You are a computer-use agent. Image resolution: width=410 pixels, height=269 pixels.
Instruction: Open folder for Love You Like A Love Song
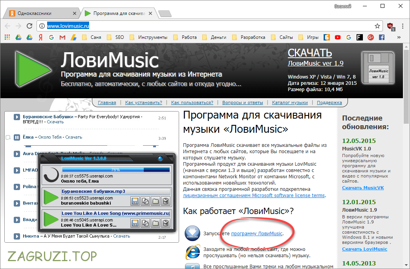(x=156, y=223)
